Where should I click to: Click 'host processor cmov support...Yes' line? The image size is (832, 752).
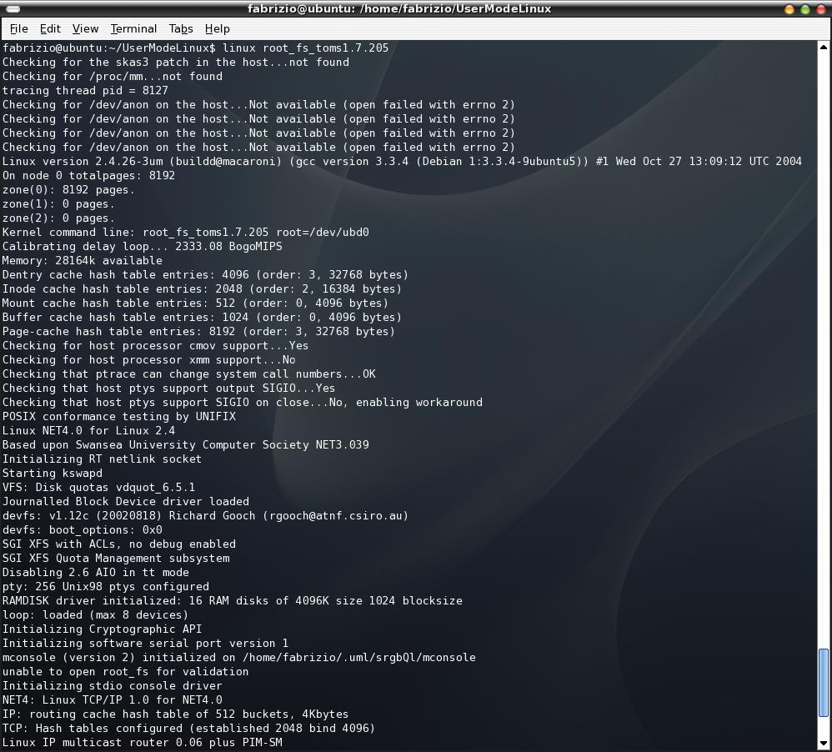[155, 346]
